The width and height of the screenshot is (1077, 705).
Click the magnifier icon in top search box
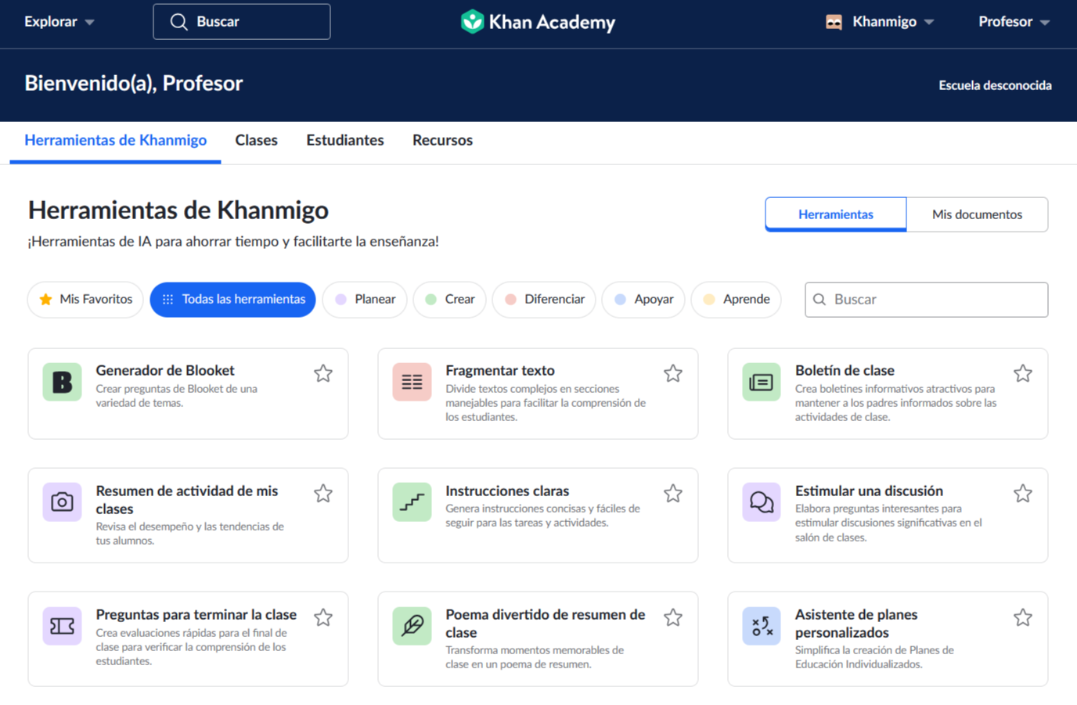pyautogui.click(x=178, y=22)
